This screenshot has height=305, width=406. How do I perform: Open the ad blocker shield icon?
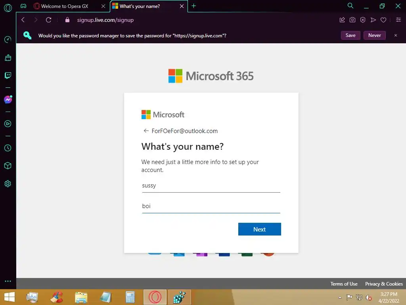click(x=363, y=20)
